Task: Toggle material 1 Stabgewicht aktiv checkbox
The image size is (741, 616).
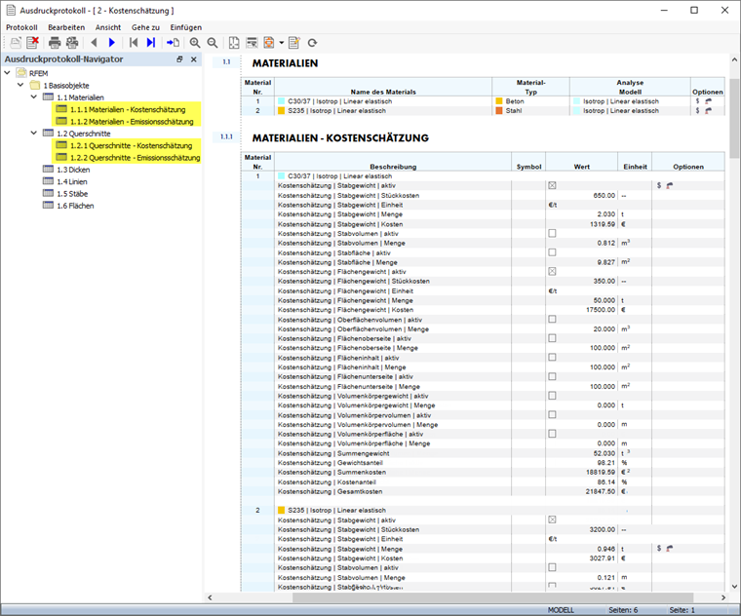Action: 552,185
